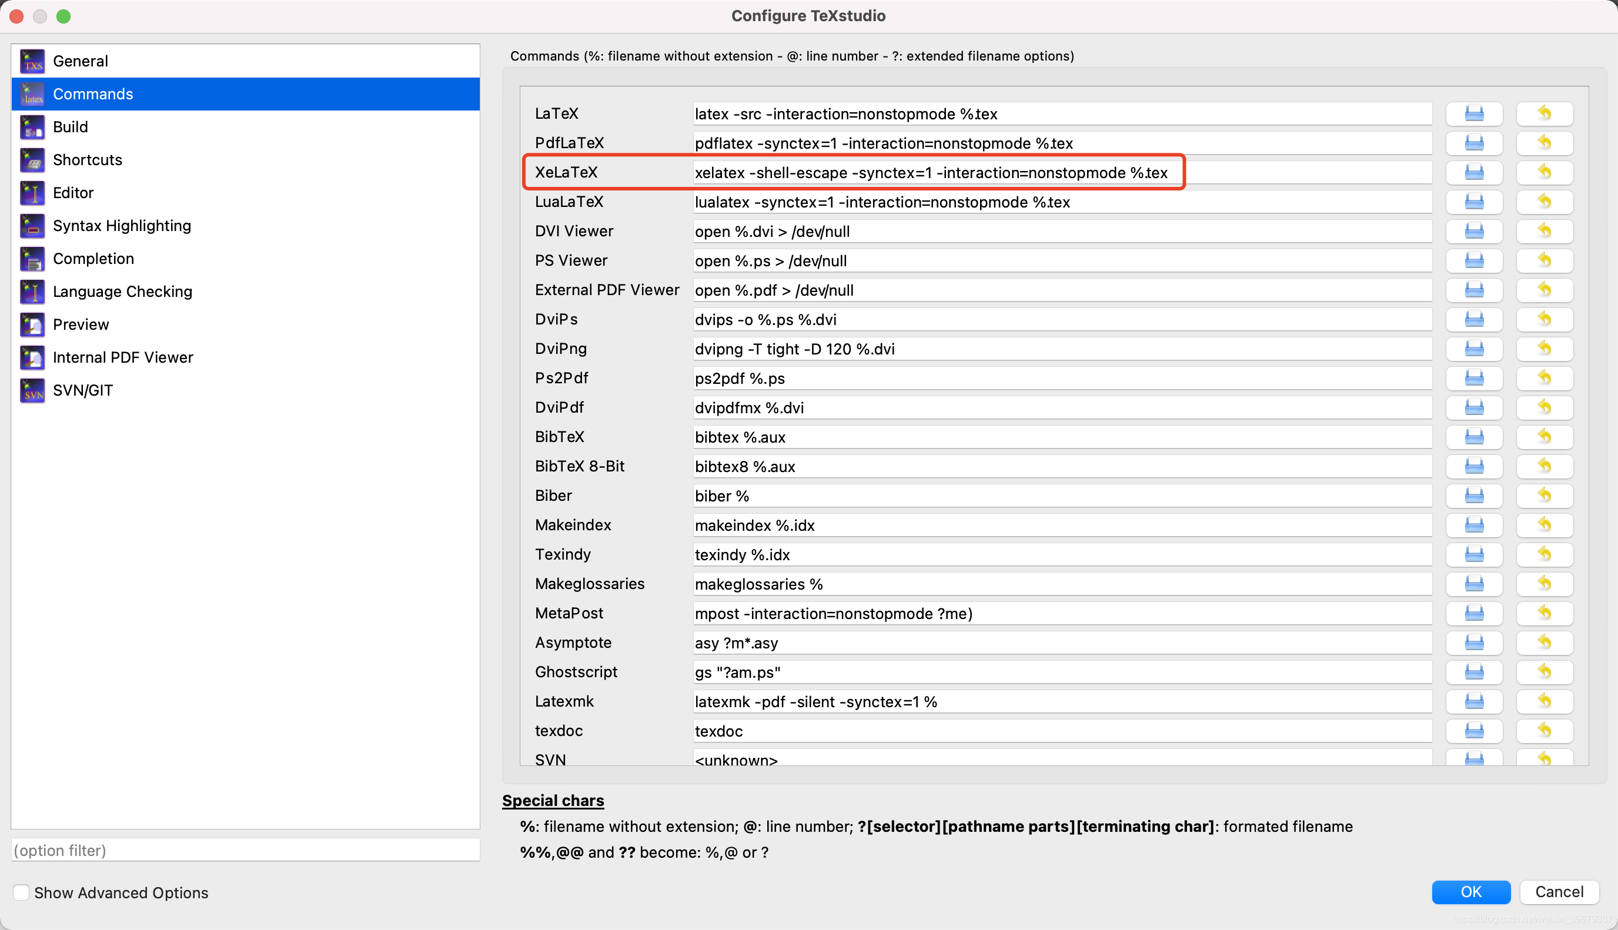
Task: Reset the Latexmk command with undo arrow
Action: tap(1544, 701)
